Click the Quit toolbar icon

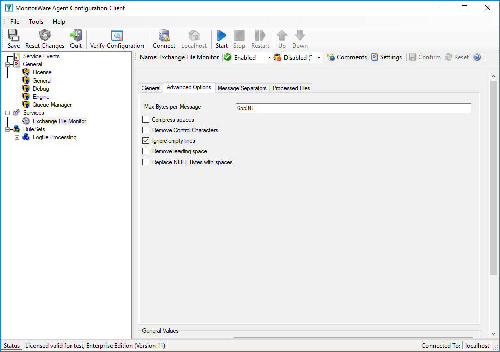coord(76,35)
